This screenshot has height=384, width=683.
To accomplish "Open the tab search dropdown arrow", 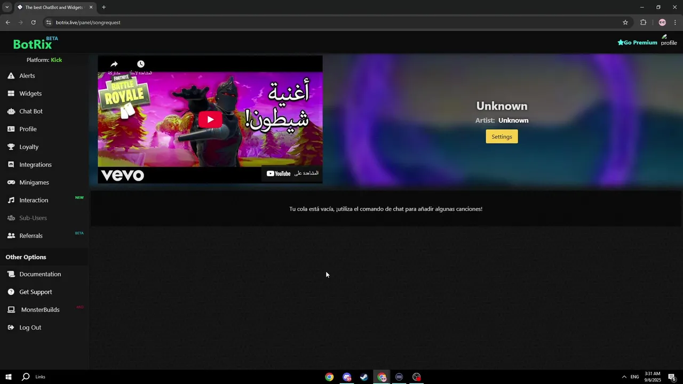I will pyautogui.click(x=7, y=7).
